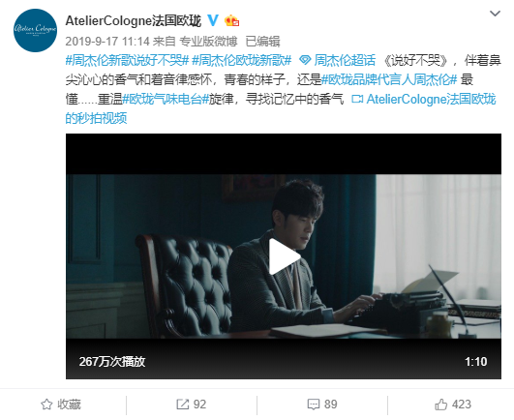Image resolution: width=514 pixels, height=420 pixels.
Task: Open hashtag #欧珑气味电台#
Action: point(166,99)
